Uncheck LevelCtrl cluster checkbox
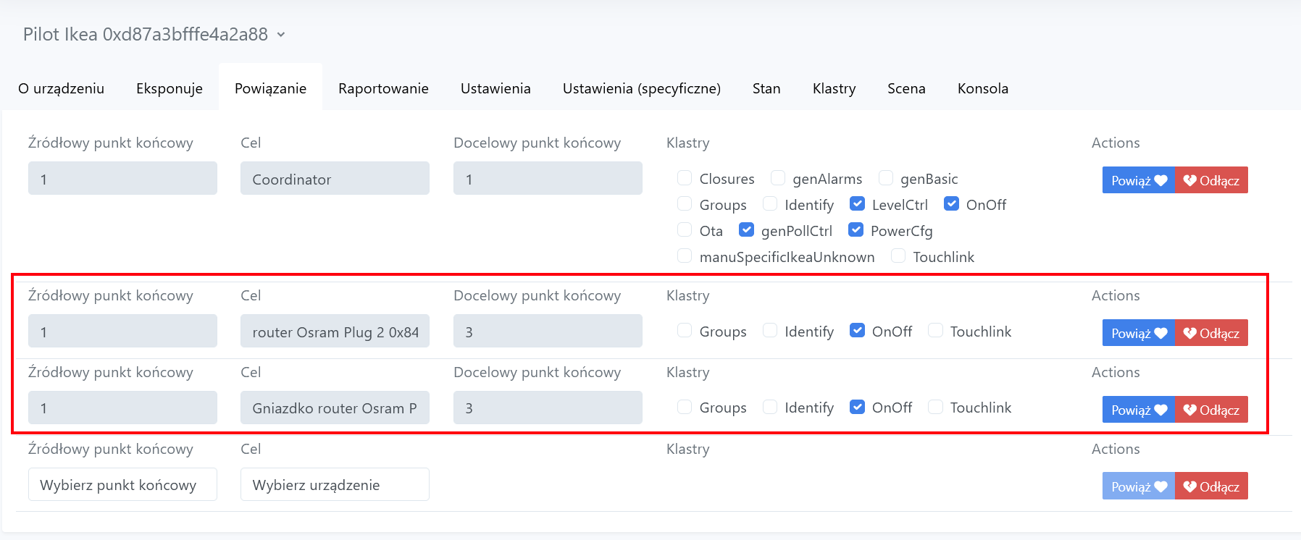The width and height of the screenshot is (1301, 540). (857, 204)
